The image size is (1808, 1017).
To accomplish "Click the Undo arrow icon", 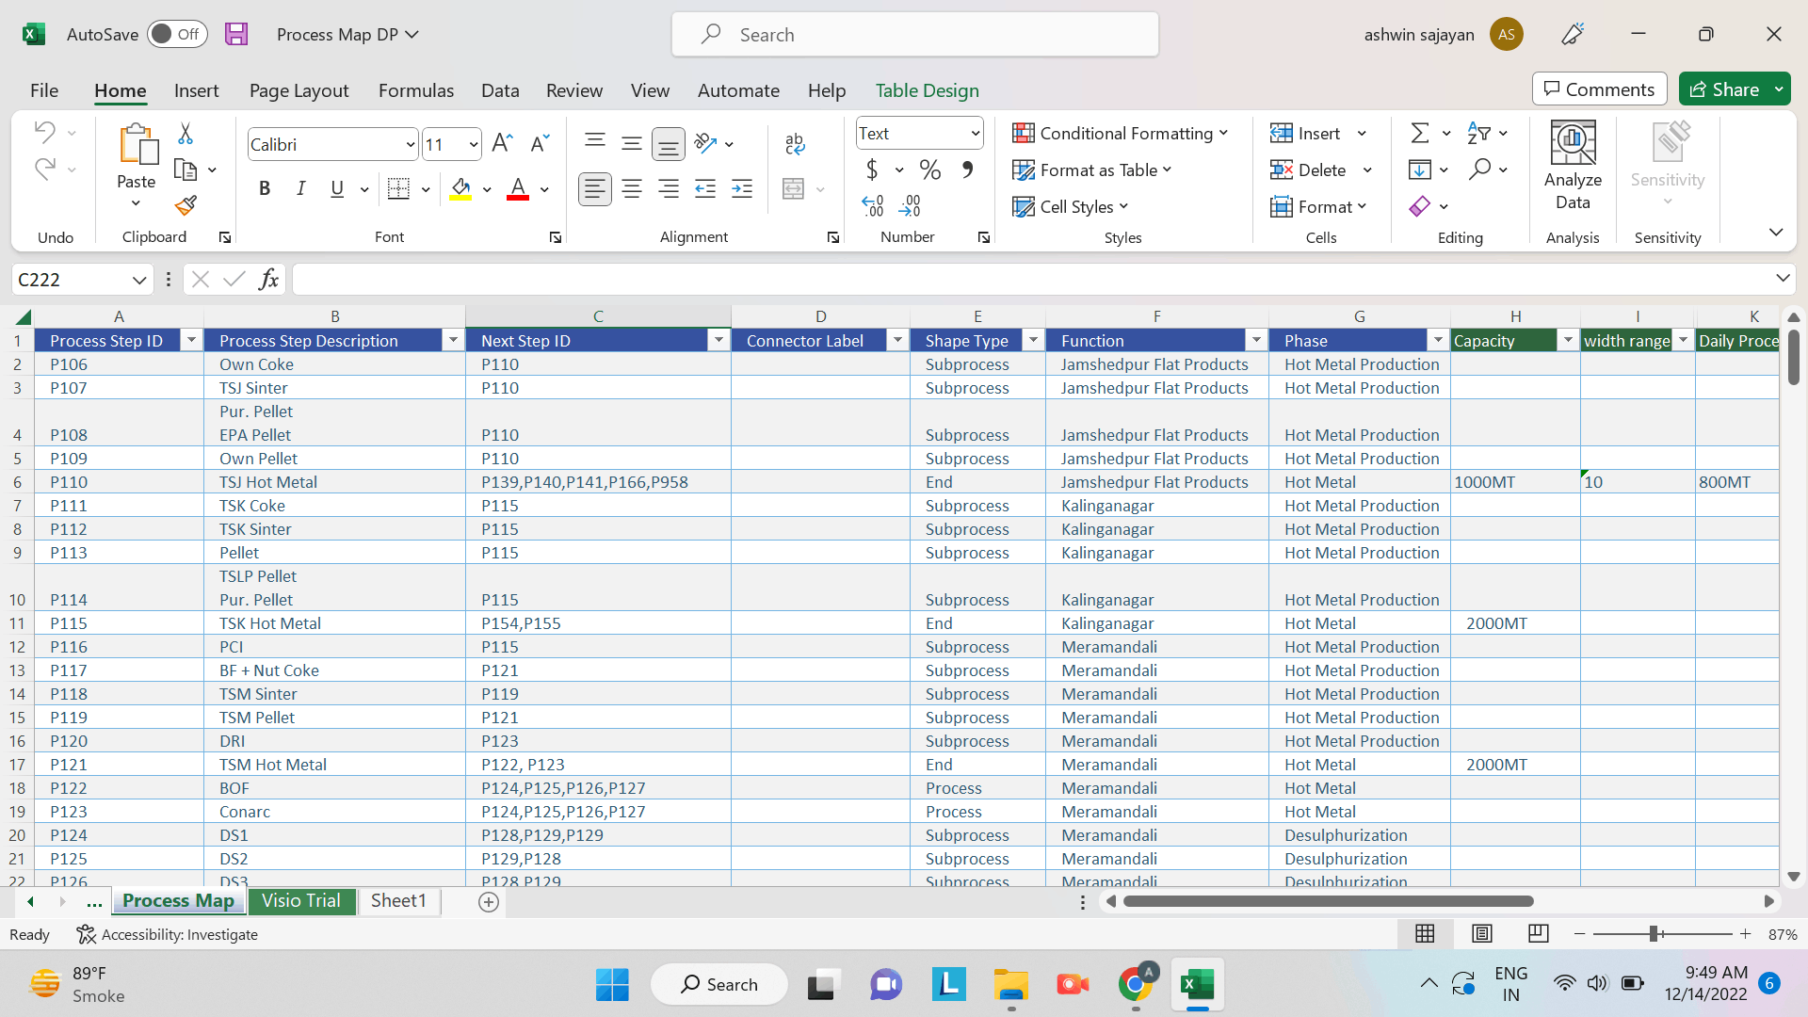I will pos(44,133).
